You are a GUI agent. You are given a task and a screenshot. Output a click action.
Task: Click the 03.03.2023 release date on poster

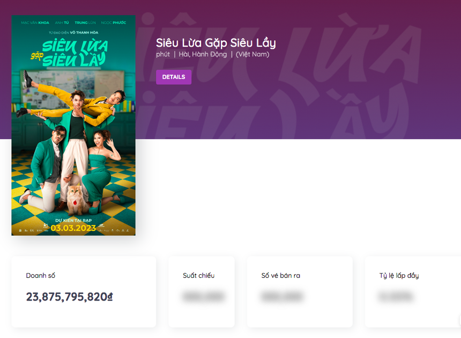pos(73,227)
